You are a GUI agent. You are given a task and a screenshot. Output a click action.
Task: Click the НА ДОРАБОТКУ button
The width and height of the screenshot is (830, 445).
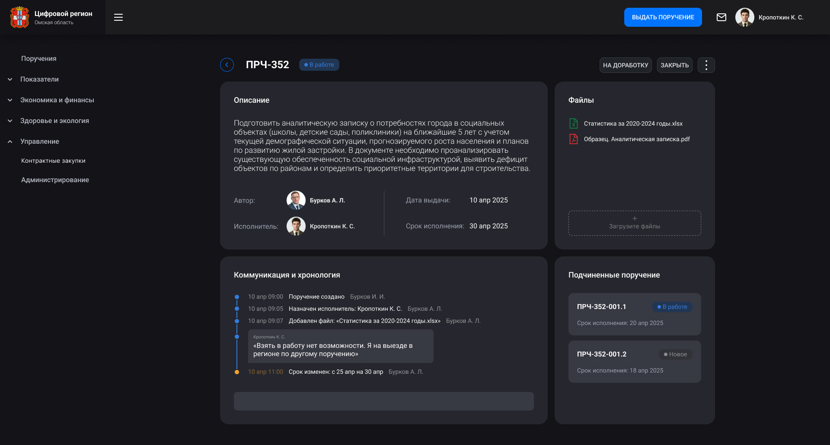coord(626,65)
